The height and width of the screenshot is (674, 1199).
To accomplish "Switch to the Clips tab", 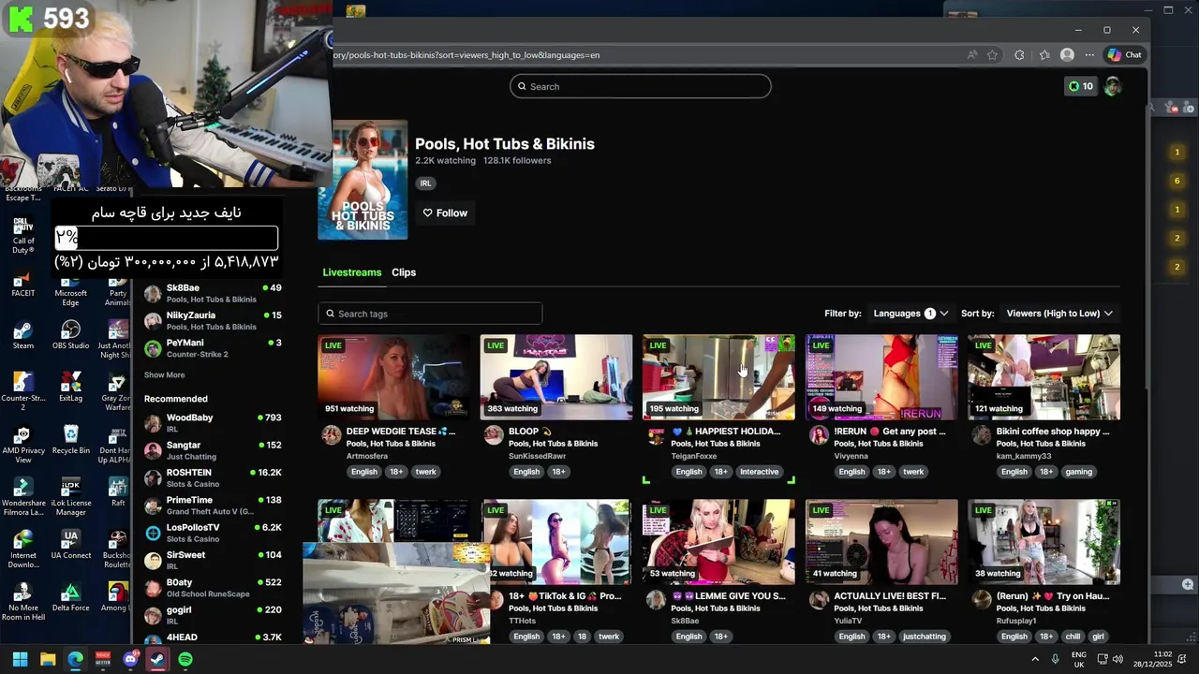I will click(x=404, y=272).
